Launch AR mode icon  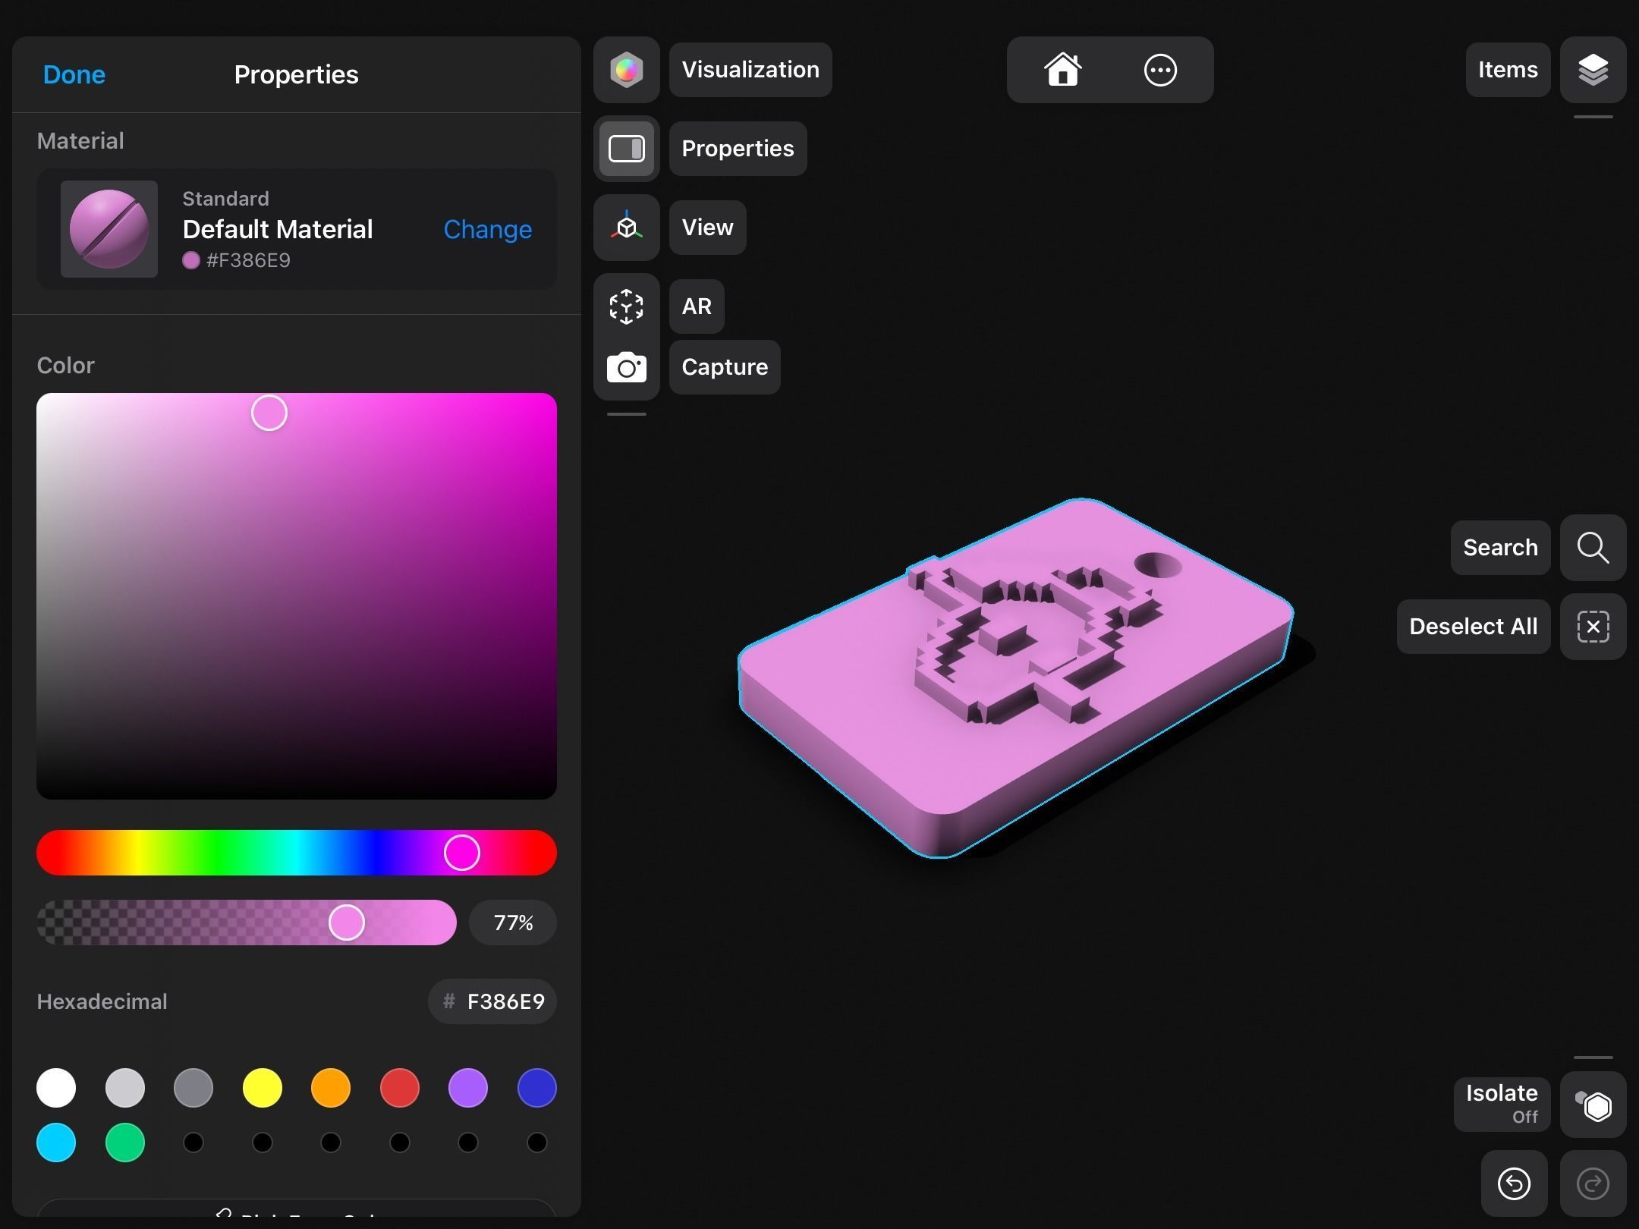click(626, 306)
